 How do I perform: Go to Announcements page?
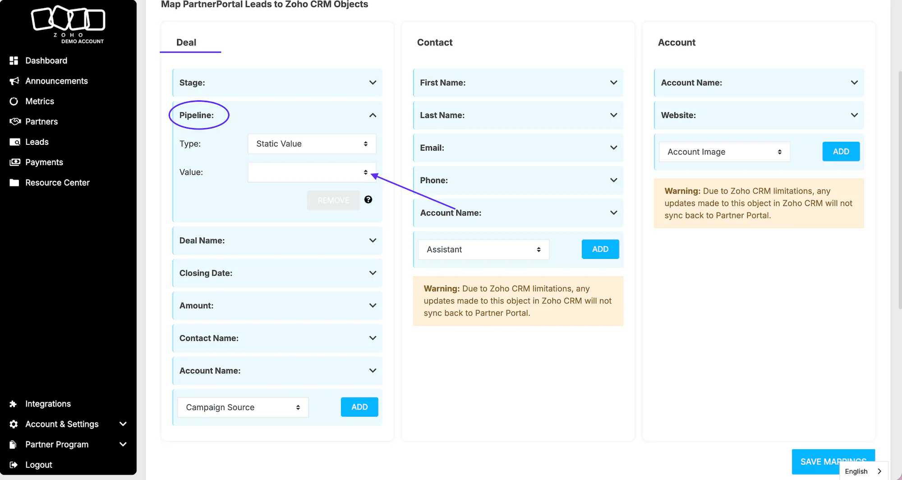click(56, 81)
